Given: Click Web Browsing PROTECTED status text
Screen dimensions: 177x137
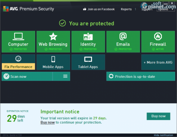Looking at the screenshot, I should click(x=55, y=49).
